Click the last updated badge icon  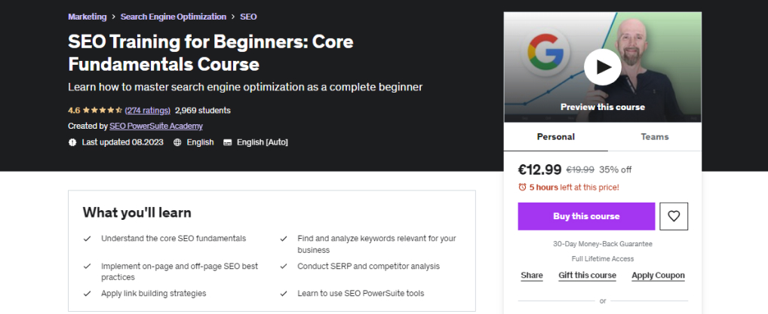[x=72, y=142]
